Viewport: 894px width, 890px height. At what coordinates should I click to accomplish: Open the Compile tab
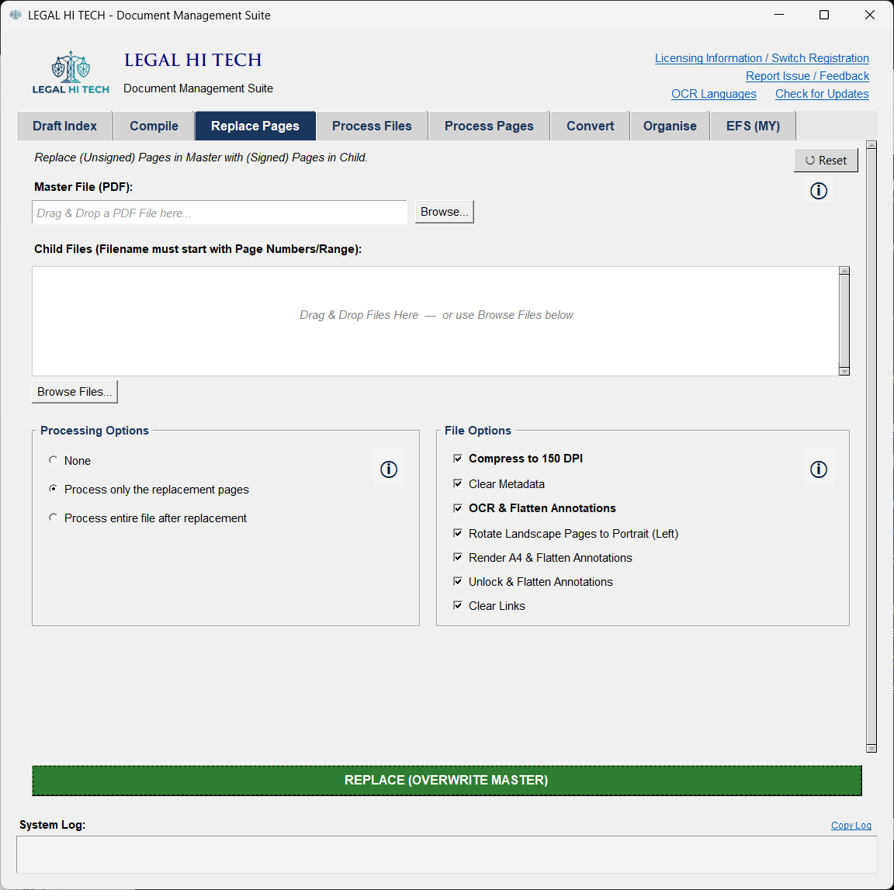[154, 126]
